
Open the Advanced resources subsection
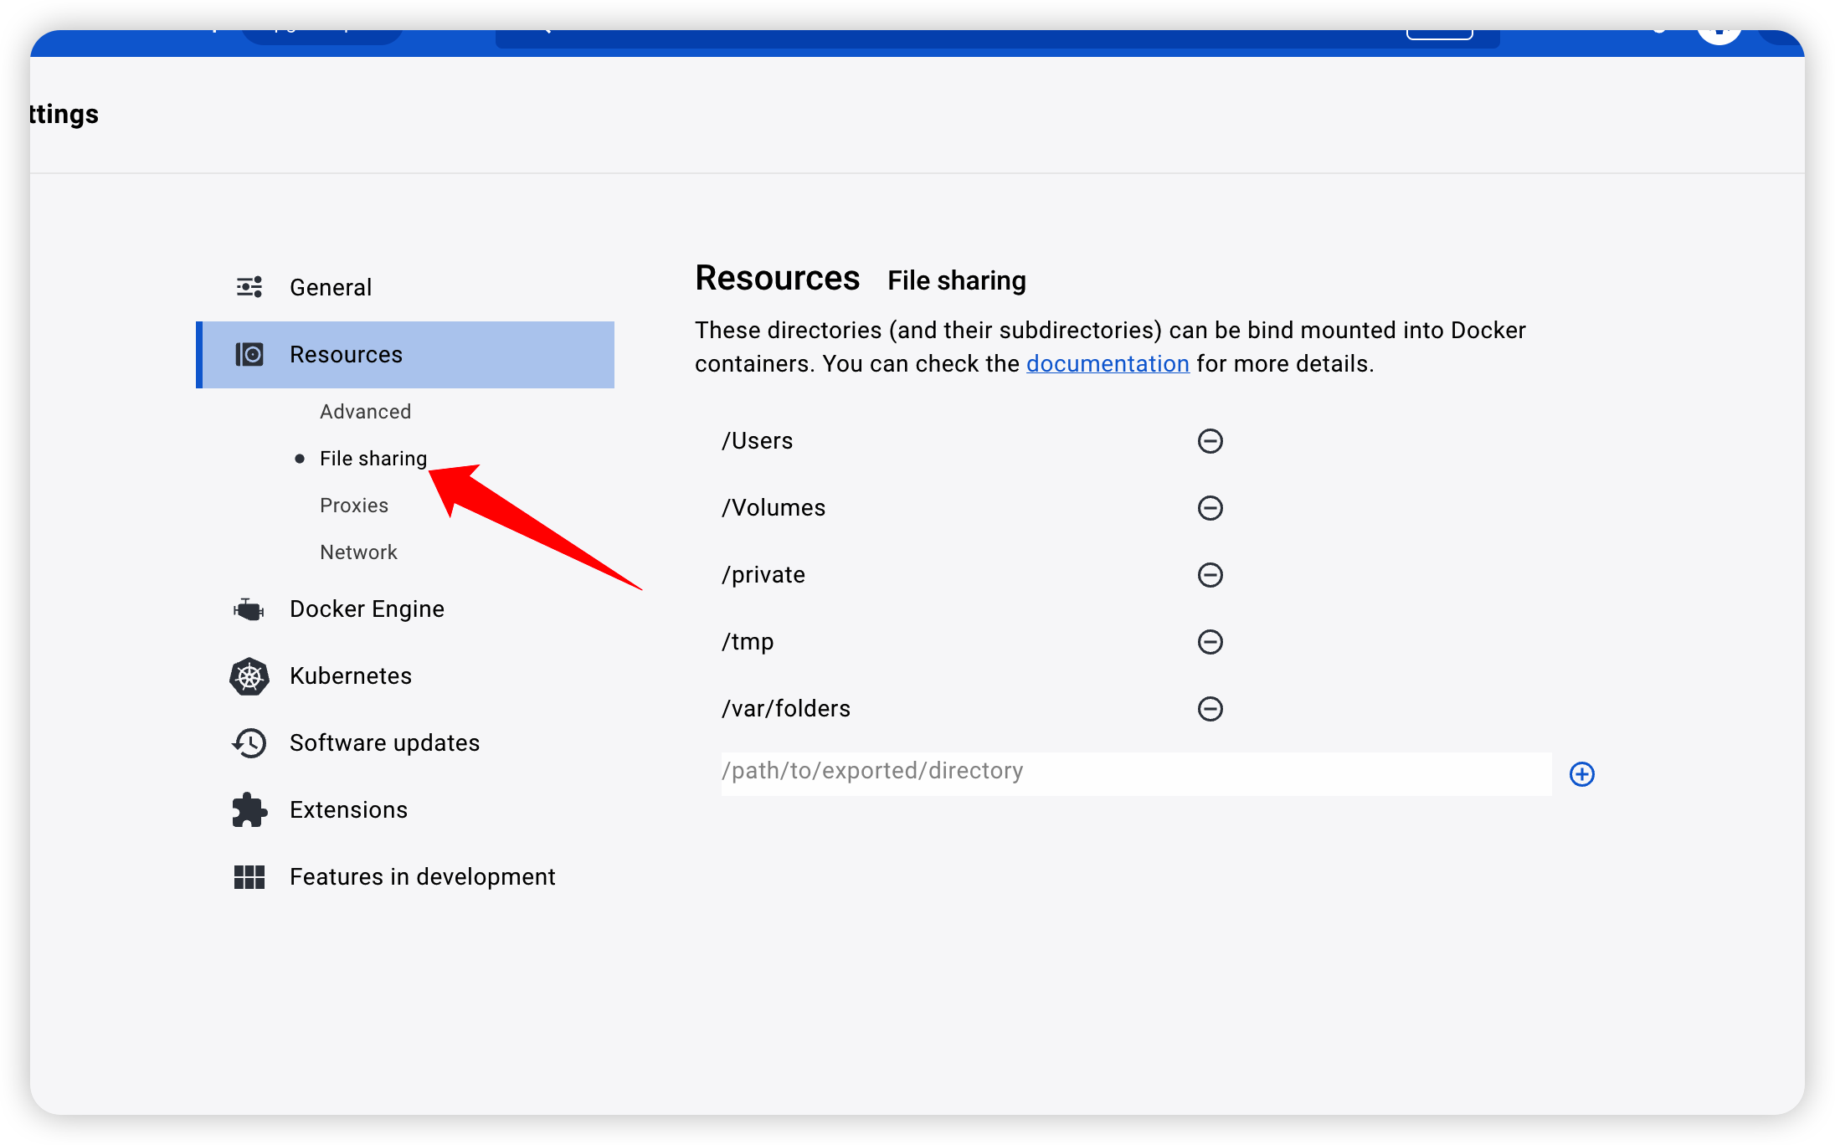pos(365,412)
